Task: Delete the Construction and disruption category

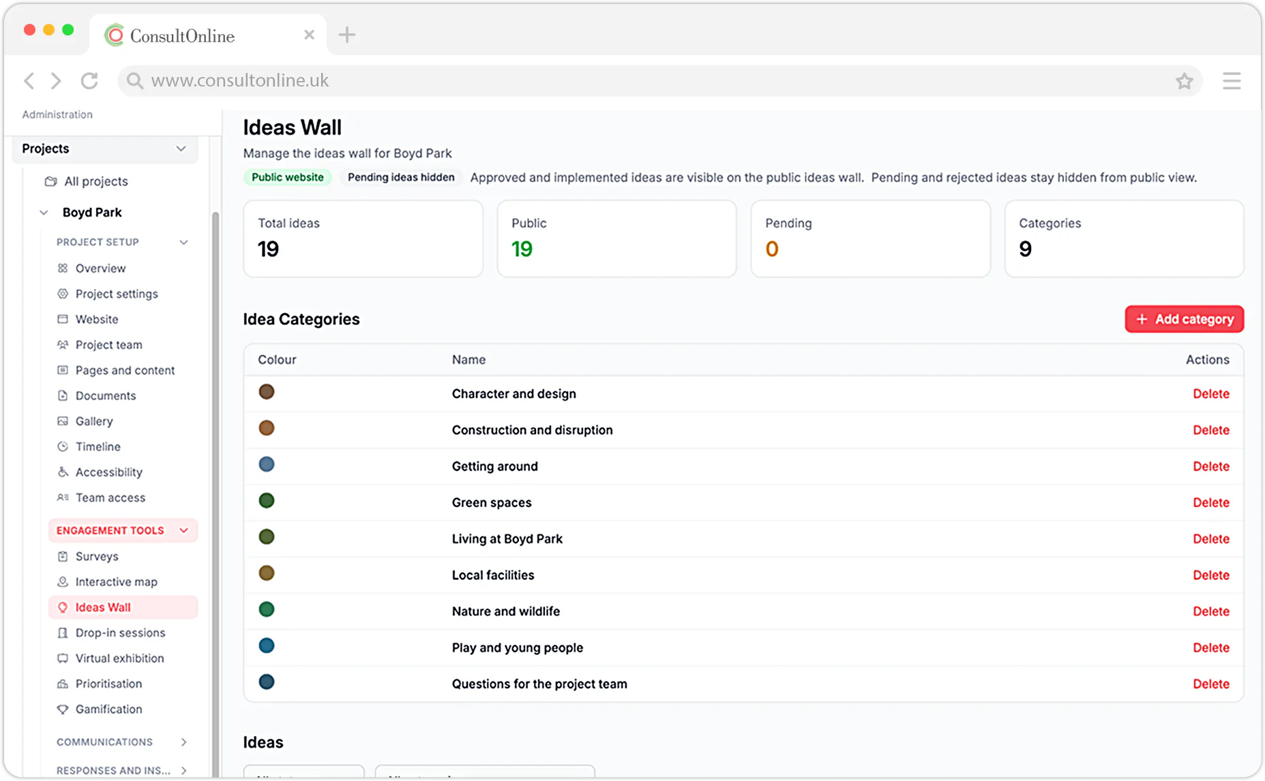Action: point(1211,430)
